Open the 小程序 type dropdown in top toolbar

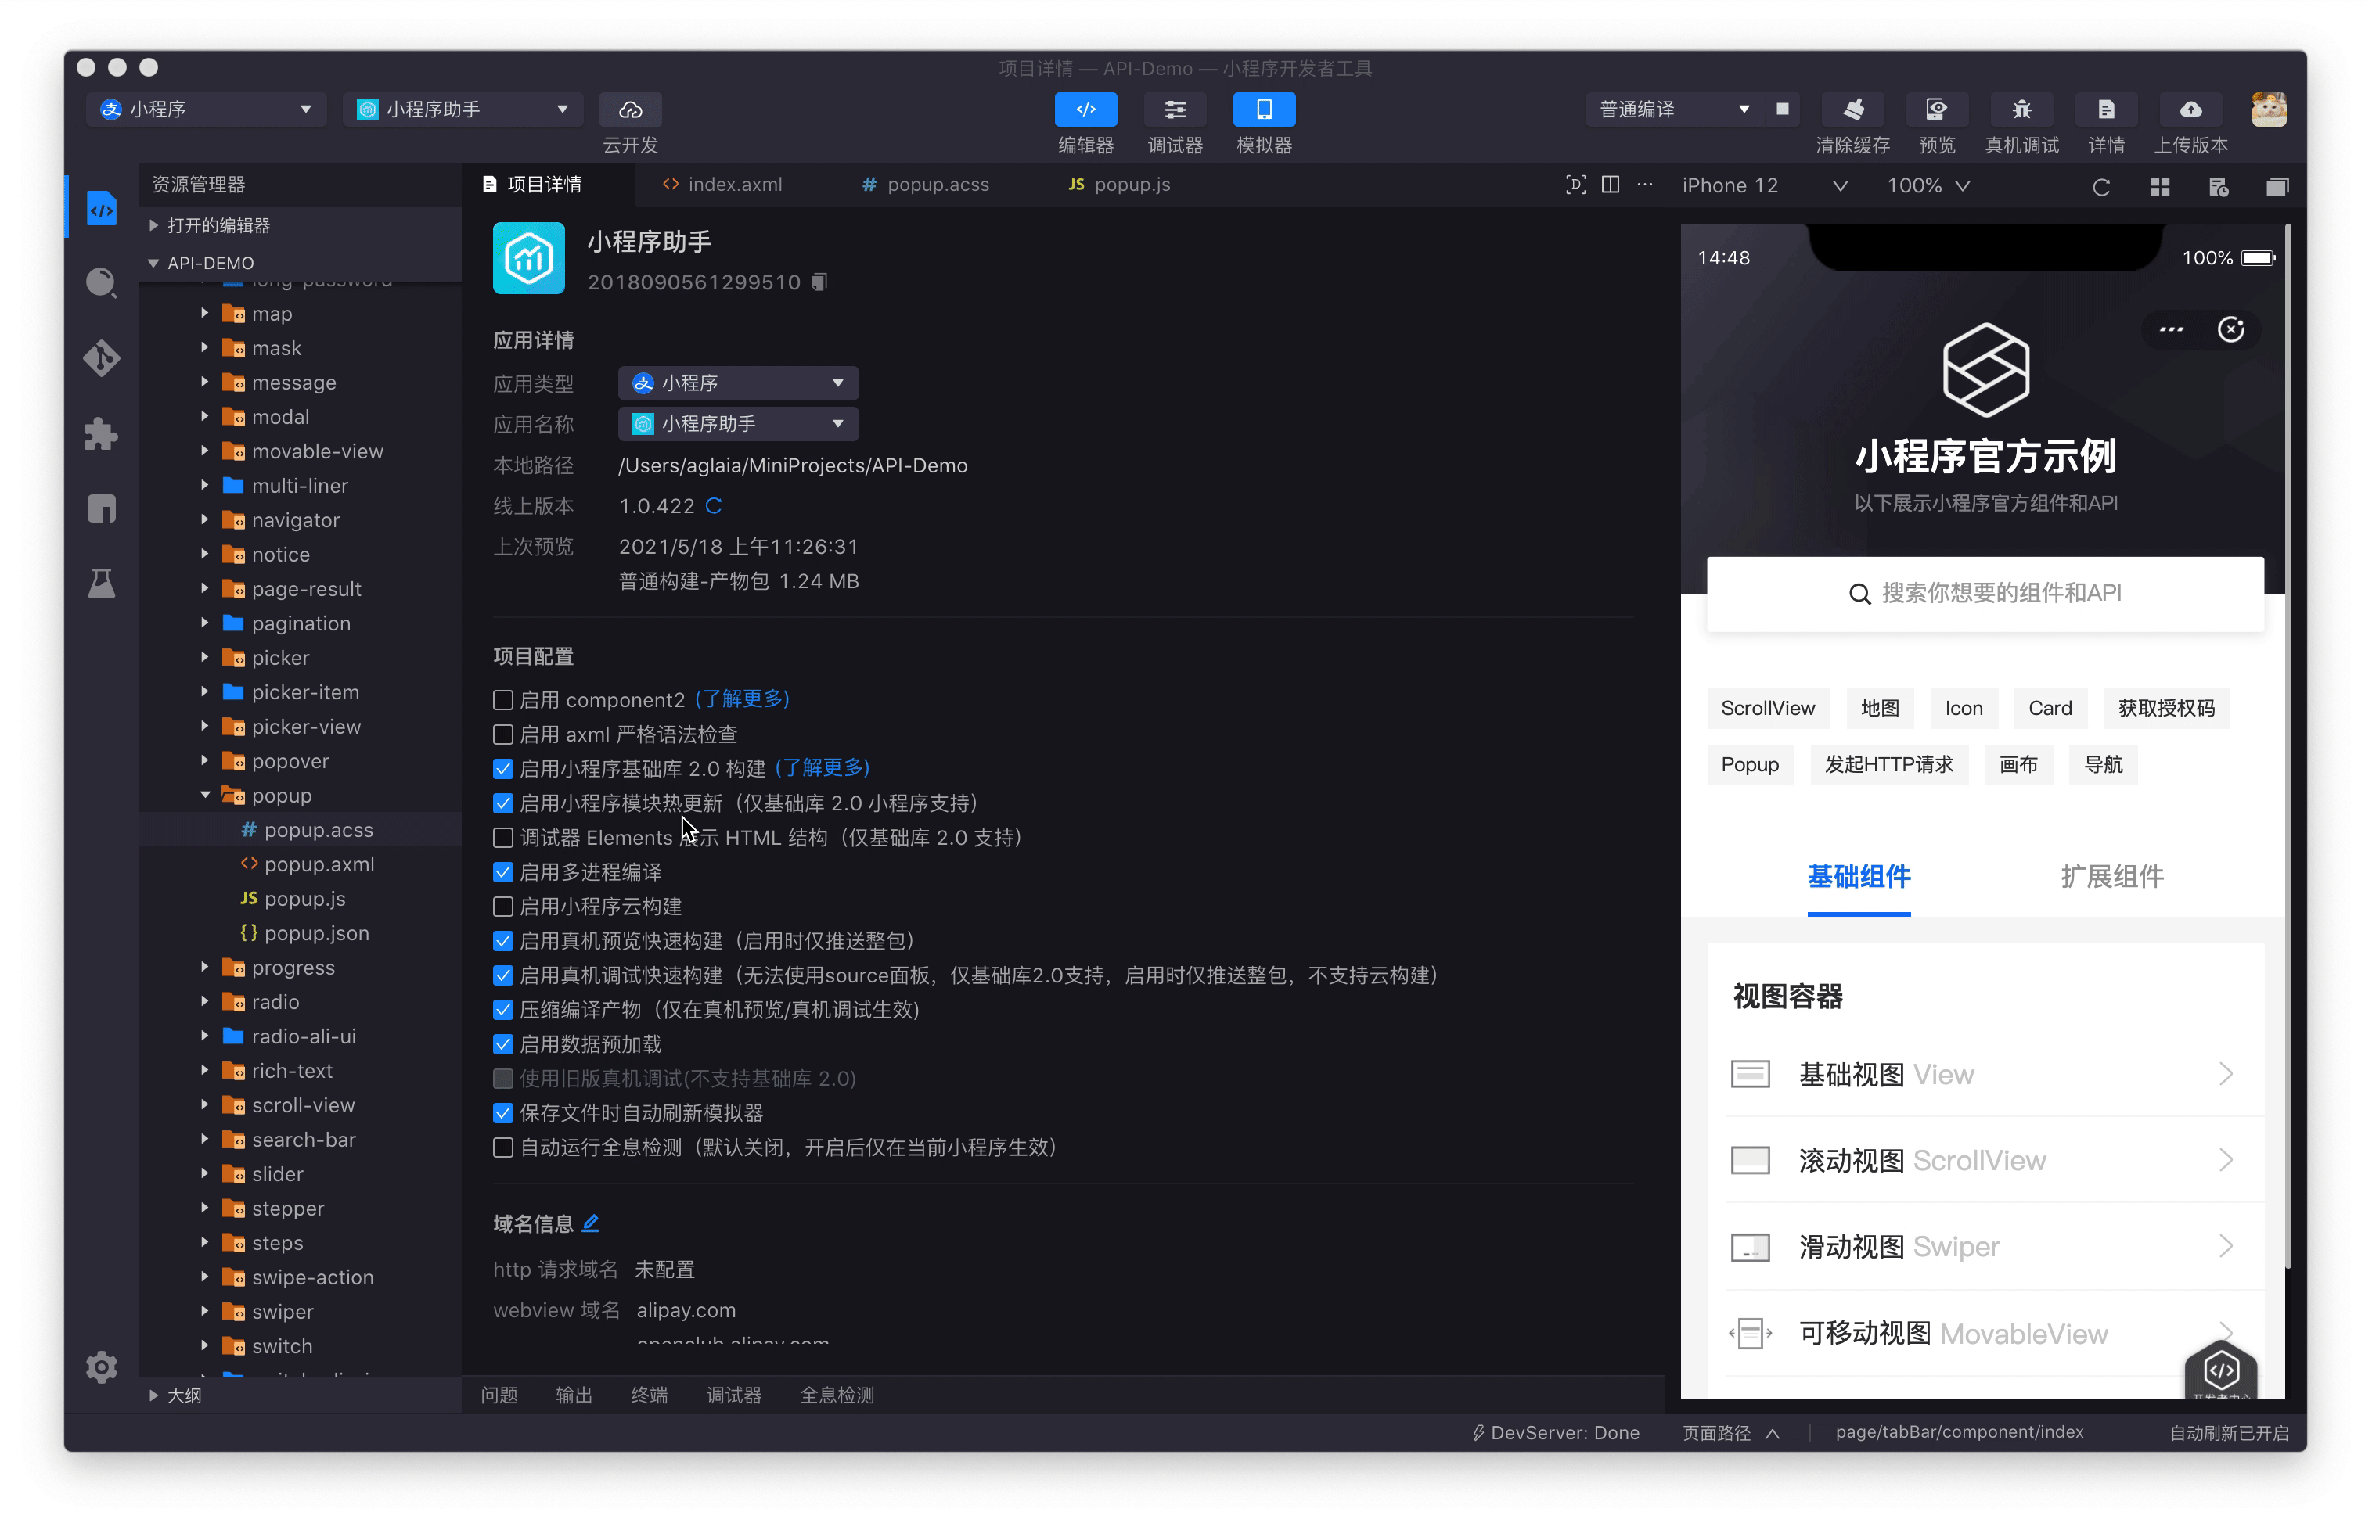click(207, 110)
